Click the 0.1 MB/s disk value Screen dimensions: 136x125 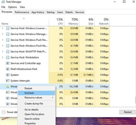(x=88, y=75)
